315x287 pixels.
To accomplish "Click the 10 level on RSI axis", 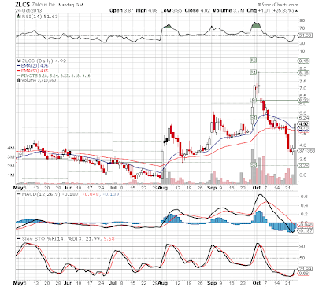I will point(302,51).
